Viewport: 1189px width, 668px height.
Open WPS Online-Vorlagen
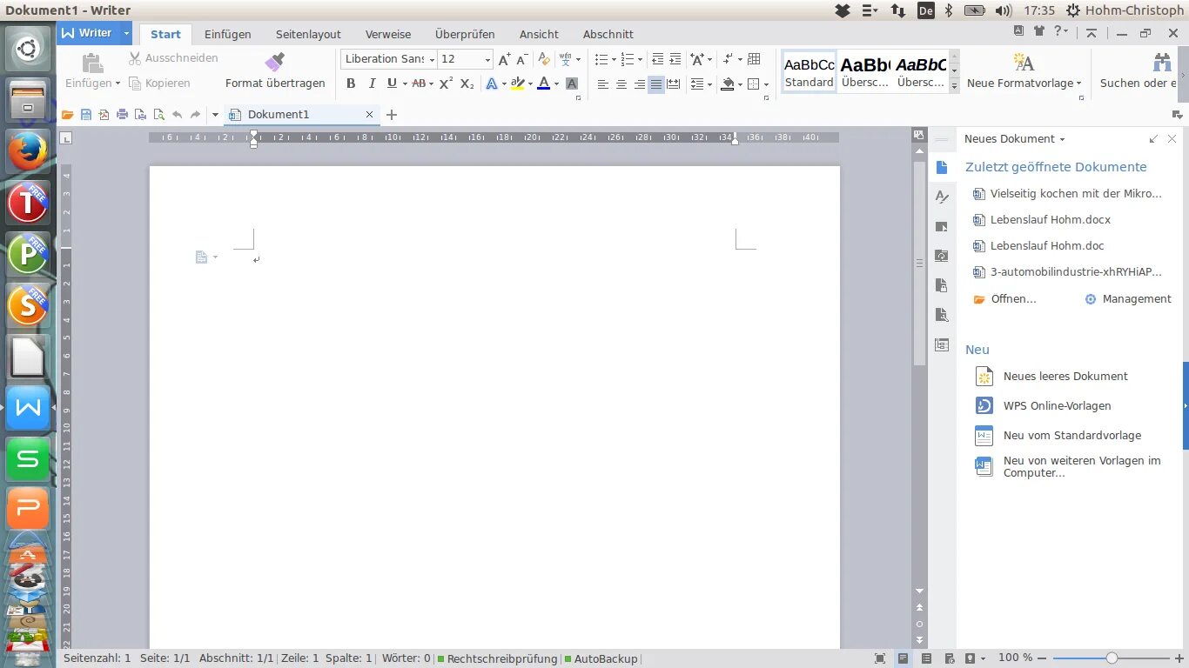(1044, 405)
